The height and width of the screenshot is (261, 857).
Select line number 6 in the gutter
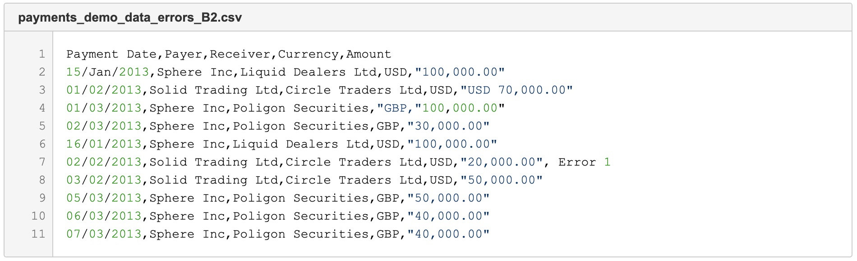pyautogui.click(x=42, y=144)
